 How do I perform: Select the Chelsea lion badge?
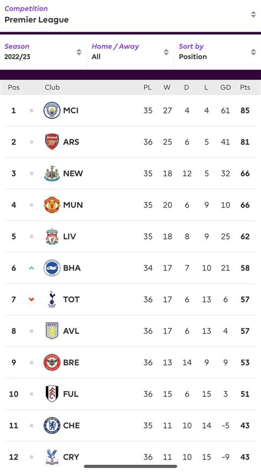[x=52, y=425]
